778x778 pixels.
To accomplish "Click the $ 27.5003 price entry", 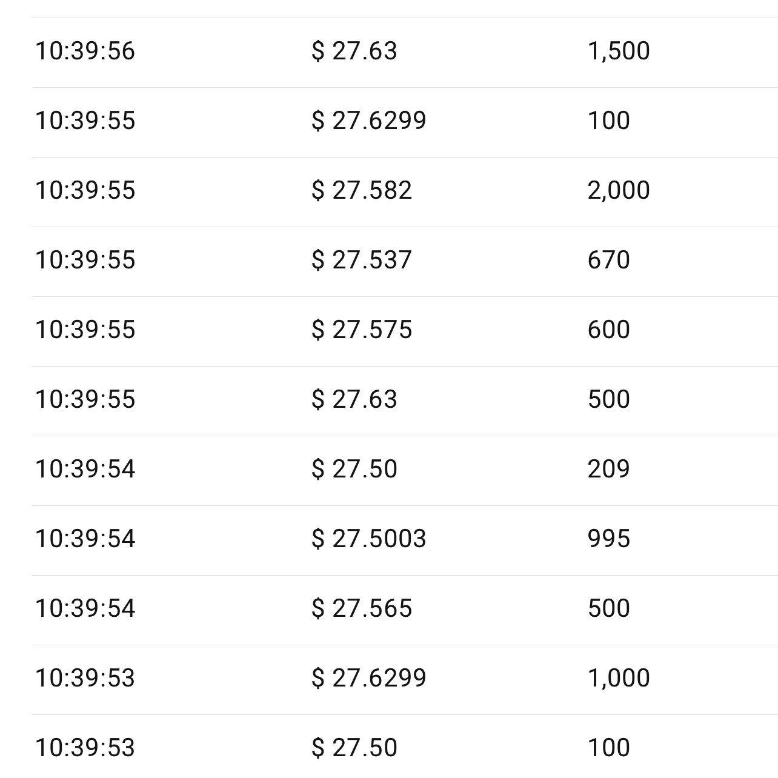I will tap(369, 539).
